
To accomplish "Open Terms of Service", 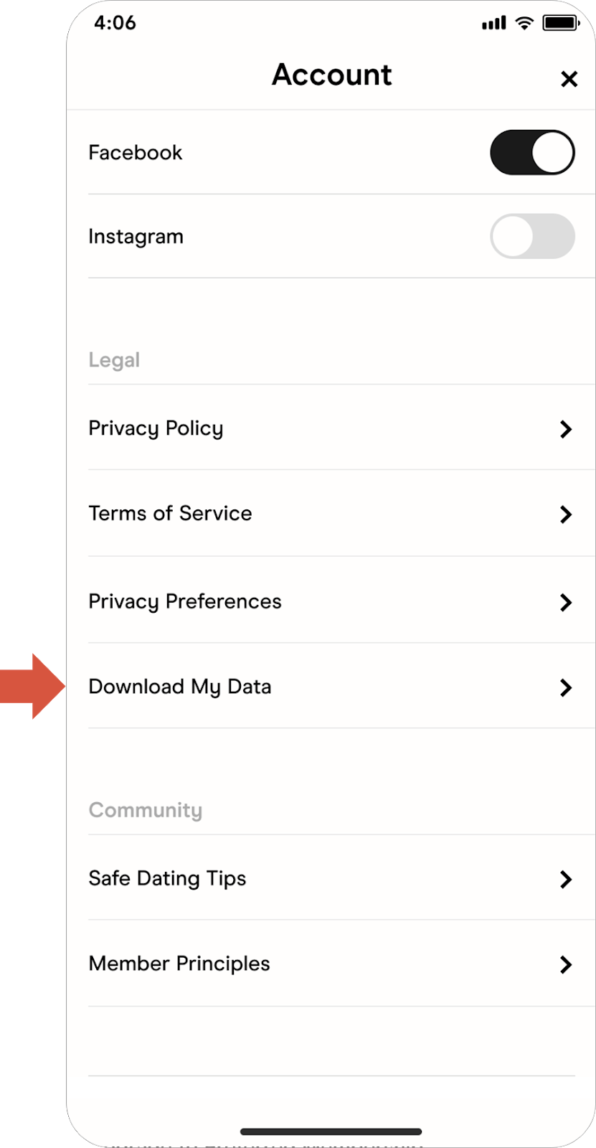I will point(170,514).
